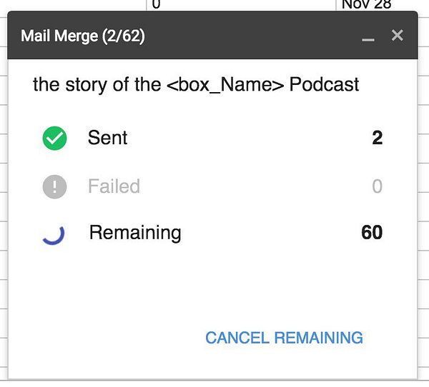
Task: Click "the story of the" subject text
Action: (97, 84)
